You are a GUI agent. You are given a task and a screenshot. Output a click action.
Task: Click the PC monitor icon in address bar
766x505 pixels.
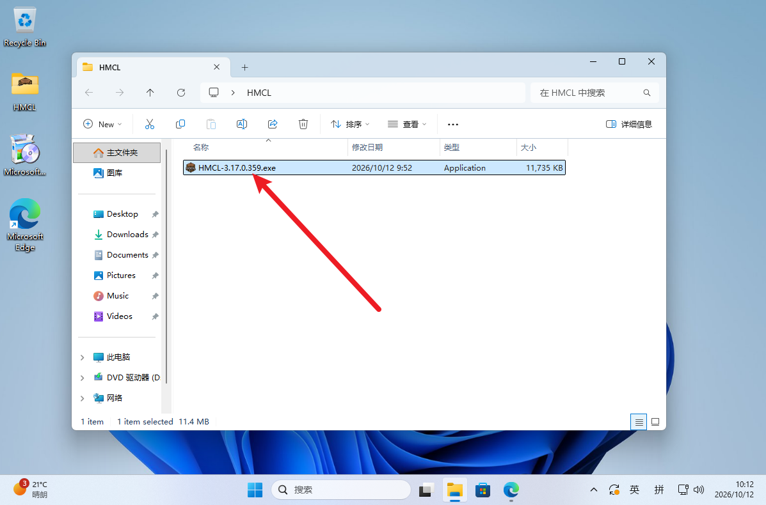(214, 93)
